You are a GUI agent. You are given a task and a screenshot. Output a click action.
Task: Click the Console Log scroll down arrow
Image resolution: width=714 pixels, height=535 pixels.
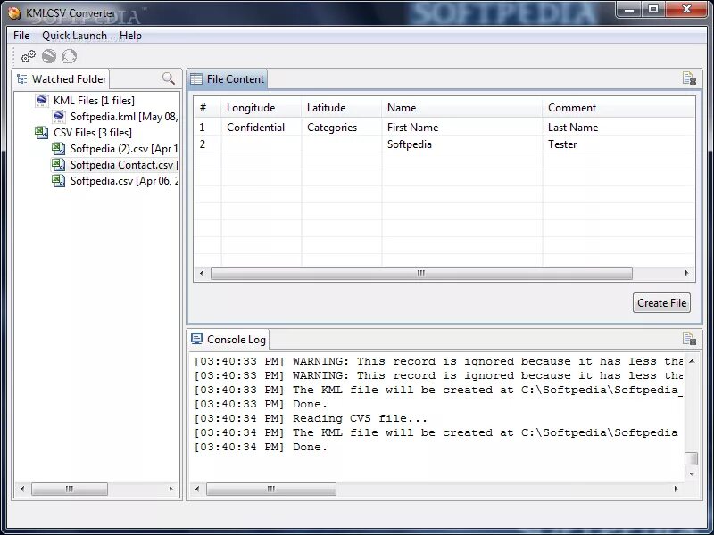point(692,474)
